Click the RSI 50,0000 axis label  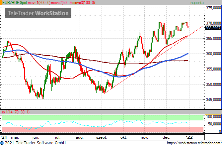tap(214, 124)
